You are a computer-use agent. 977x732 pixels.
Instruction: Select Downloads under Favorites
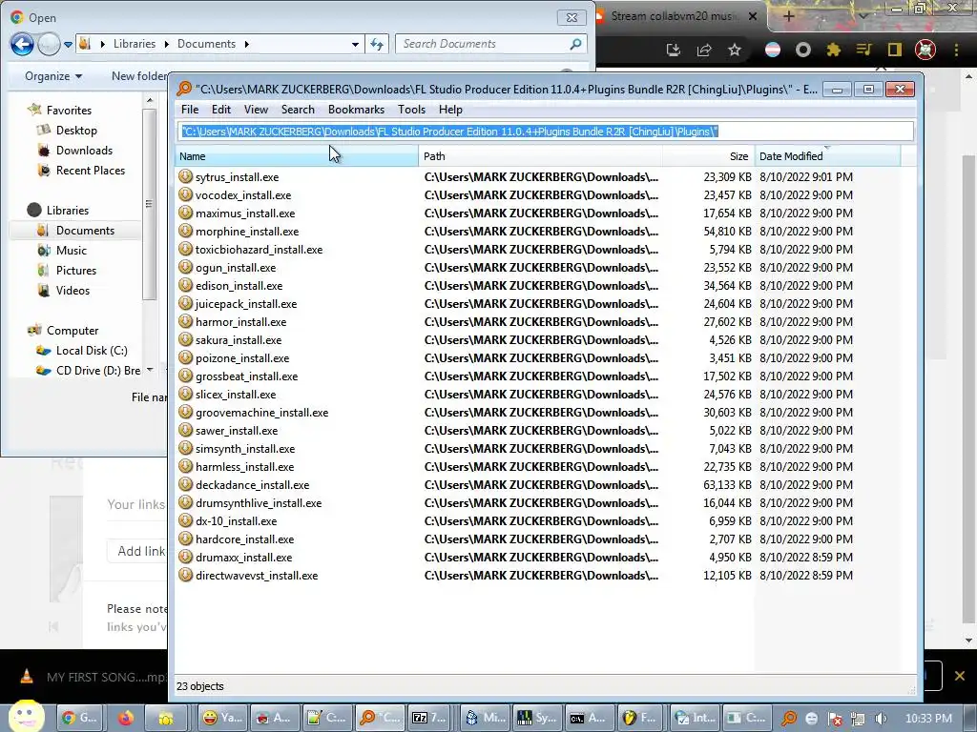(x=84, y=150)
